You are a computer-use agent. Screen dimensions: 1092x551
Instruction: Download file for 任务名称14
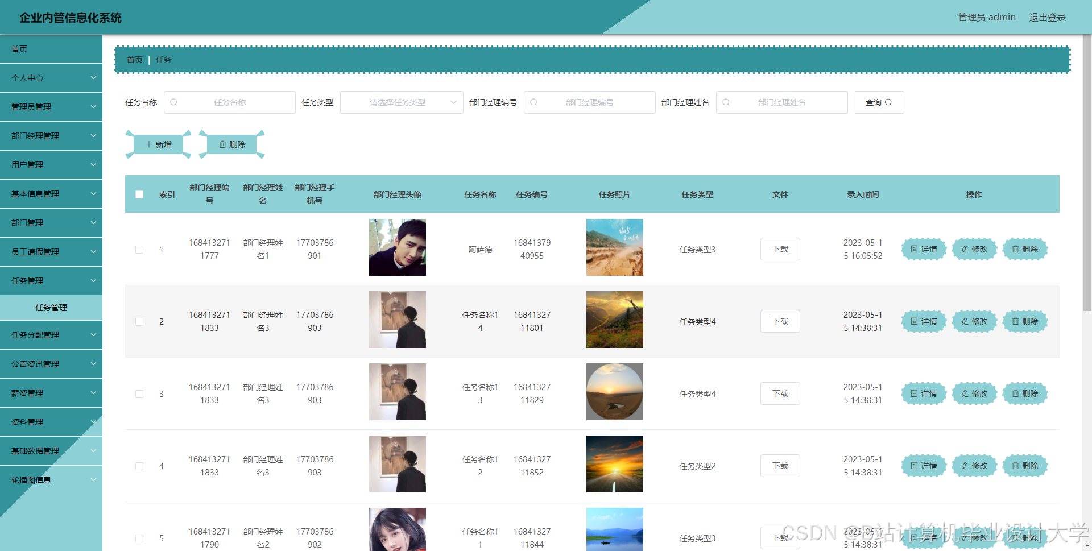(x=780, y=321)
